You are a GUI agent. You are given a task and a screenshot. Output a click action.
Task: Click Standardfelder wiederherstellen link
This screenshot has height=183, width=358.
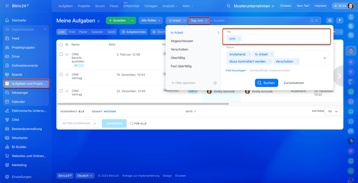[x=270, y=71]
